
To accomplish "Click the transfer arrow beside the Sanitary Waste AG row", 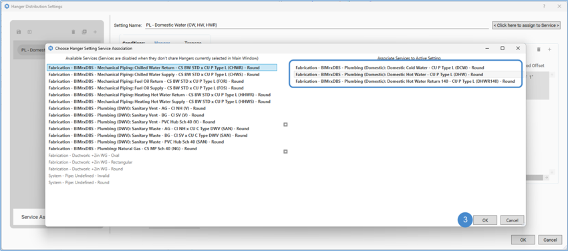I will 285,124.
